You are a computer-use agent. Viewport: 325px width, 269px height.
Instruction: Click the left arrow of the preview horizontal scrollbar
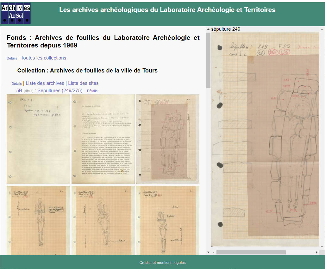(x=214, y=253)
